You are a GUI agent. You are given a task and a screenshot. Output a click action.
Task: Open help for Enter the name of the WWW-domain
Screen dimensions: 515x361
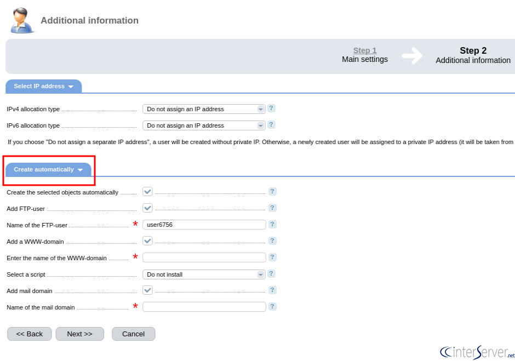[272, 257]
